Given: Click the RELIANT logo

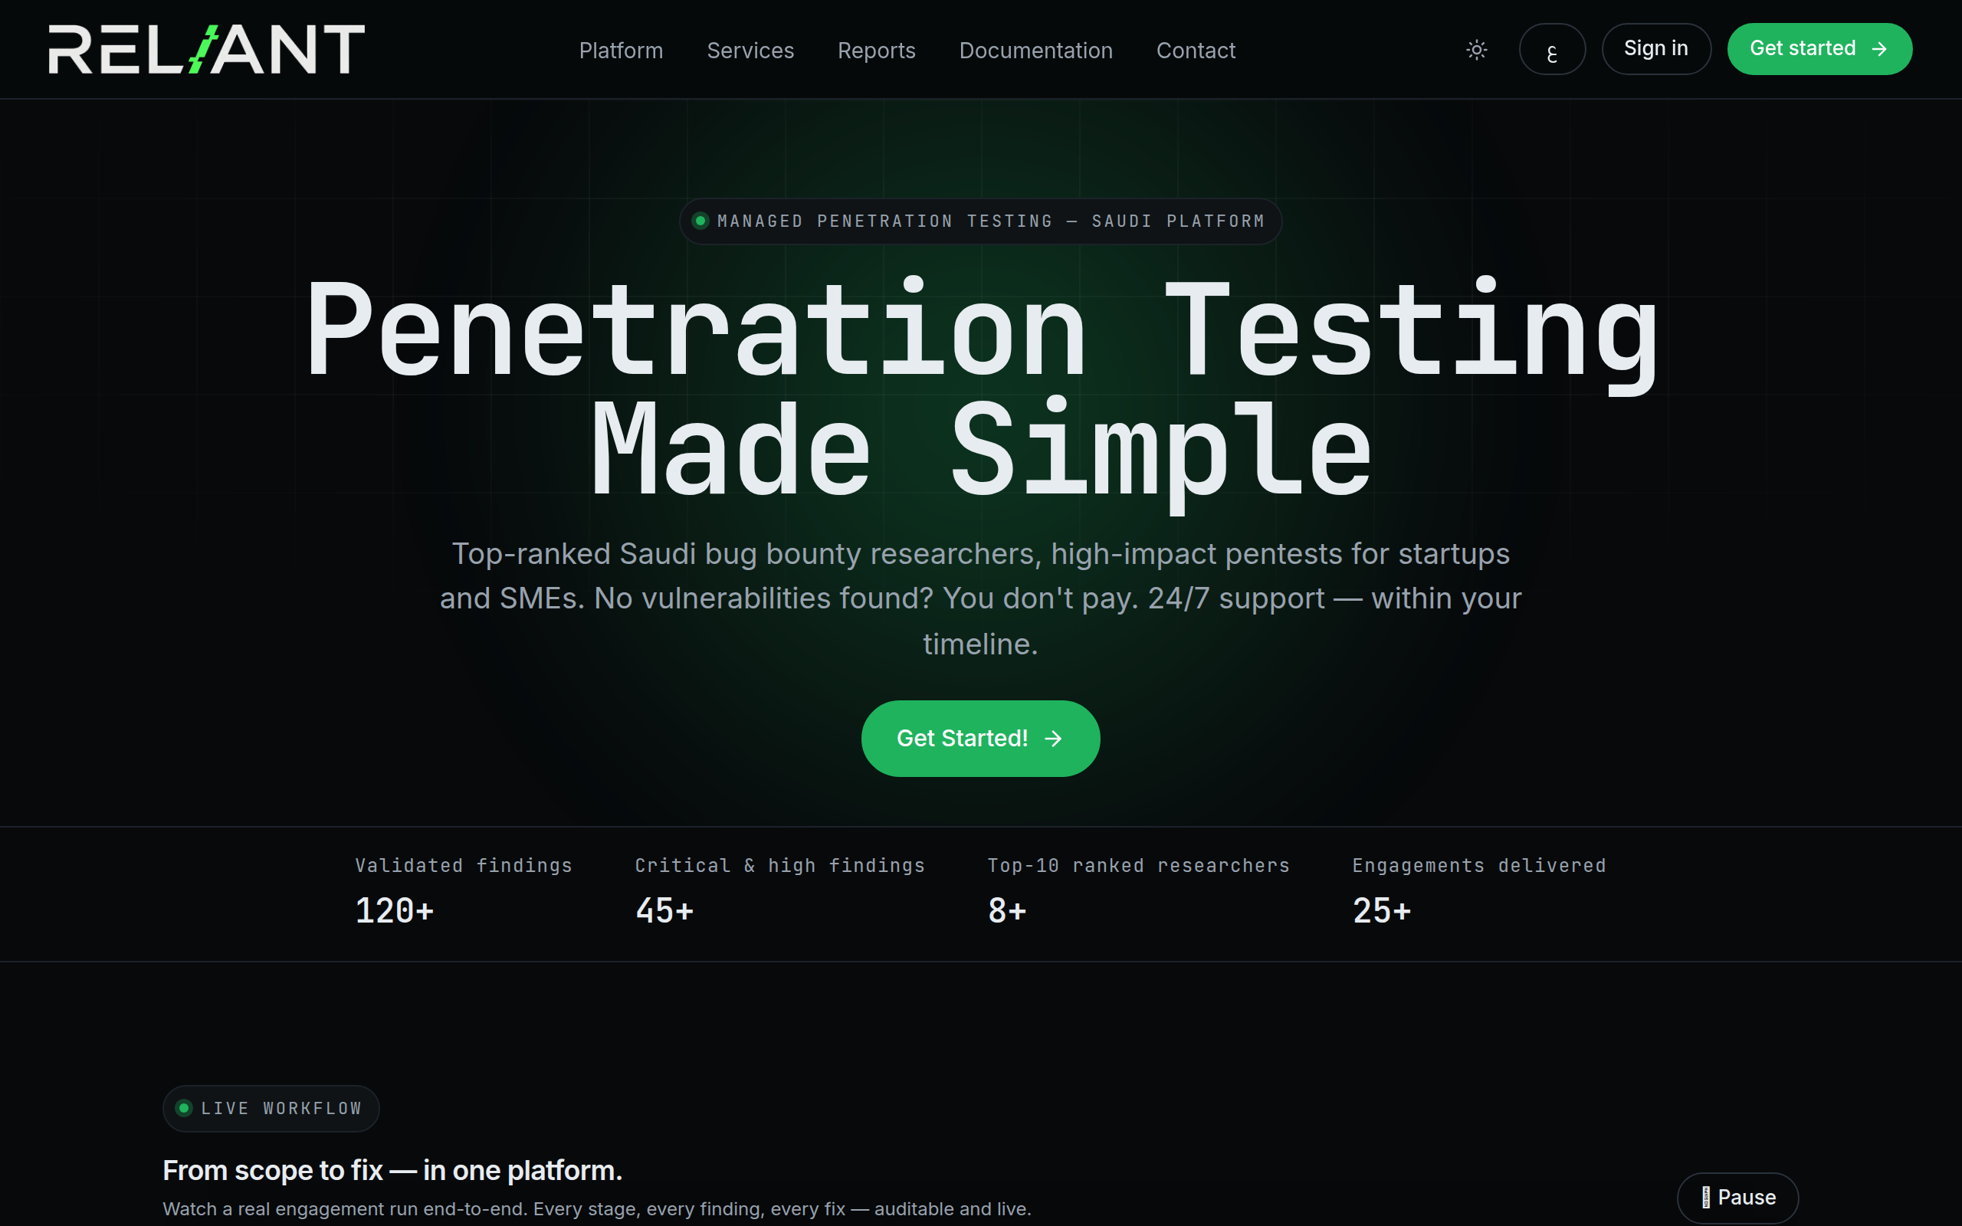Looking at the screenshot, I should pyautogui.click(x=206, y=50).
